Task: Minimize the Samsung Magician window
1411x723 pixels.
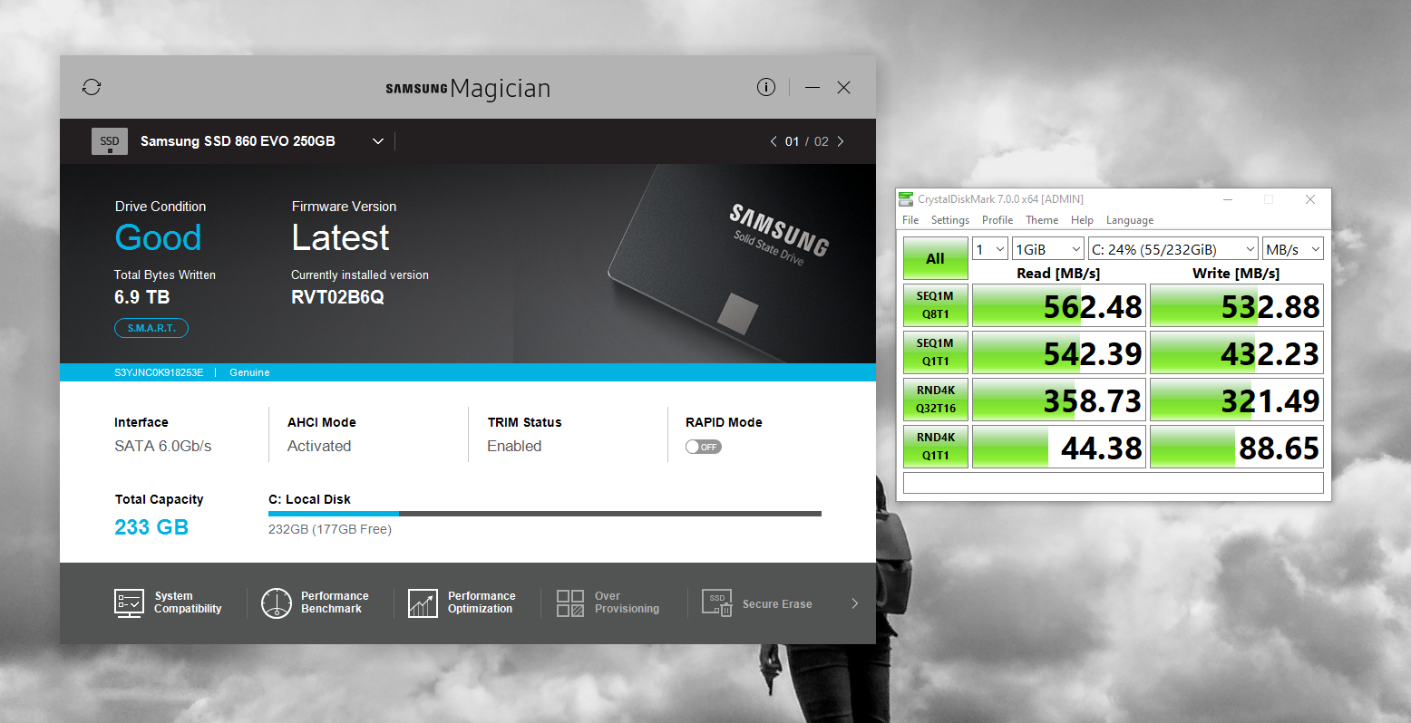Action: pyautogui.click(x=813, y=87)
